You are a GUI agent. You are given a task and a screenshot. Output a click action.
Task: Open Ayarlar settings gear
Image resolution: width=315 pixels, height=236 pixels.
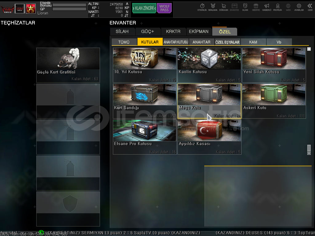299,7
